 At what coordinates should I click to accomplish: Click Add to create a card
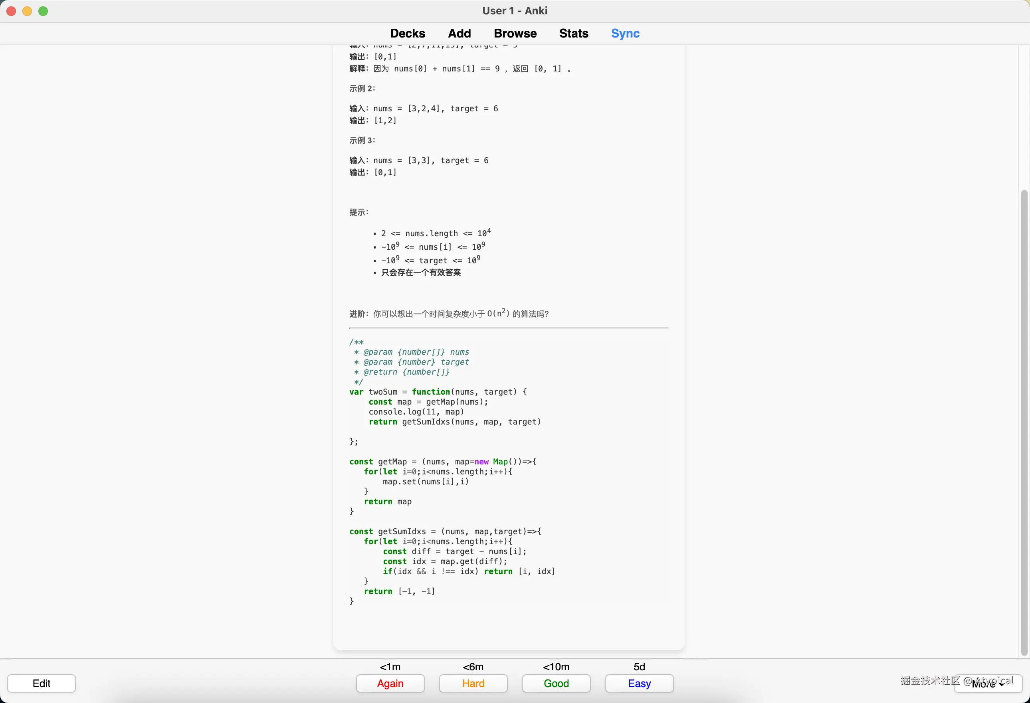pyautogui.click(x=459, y=33)
